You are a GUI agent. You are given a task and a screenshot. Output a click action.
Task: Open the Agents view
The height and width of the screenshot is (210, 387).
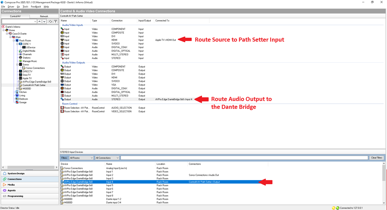12,190
